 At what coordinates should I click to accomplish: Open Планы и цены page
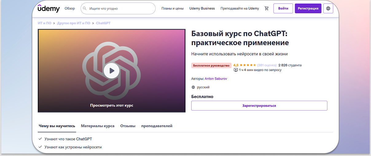173,8
